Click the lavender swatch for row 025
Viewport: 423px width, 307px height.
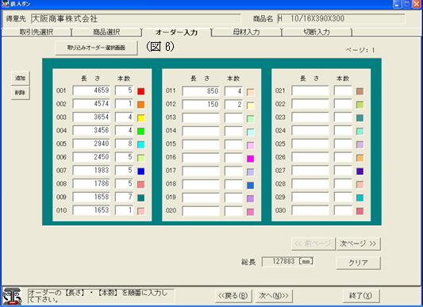point(360,144)
